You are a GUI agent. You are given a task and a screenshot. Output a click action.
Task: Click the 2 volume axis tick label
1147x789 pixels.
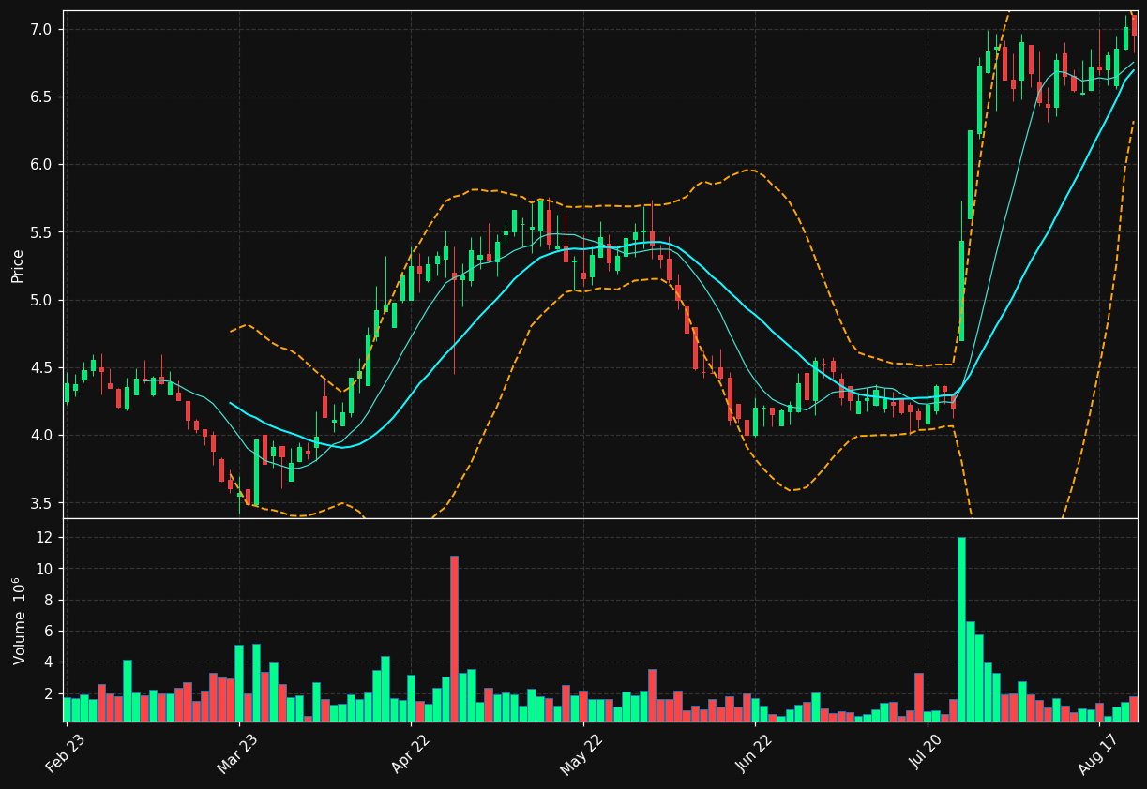[48, 694]
